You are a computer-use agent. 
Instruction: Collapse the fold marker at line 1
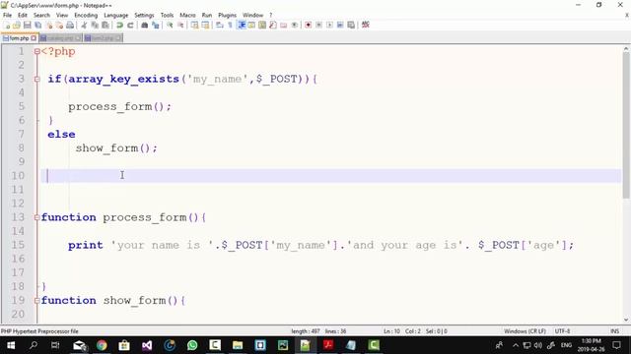click(x=37, y=51)
